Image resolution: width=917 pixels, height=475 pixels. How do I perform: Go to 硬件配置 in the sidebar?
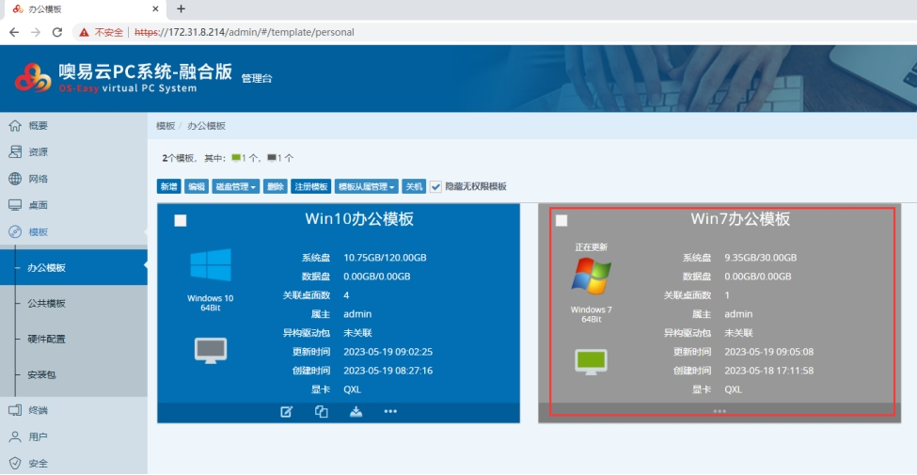[x=47, y=339]
